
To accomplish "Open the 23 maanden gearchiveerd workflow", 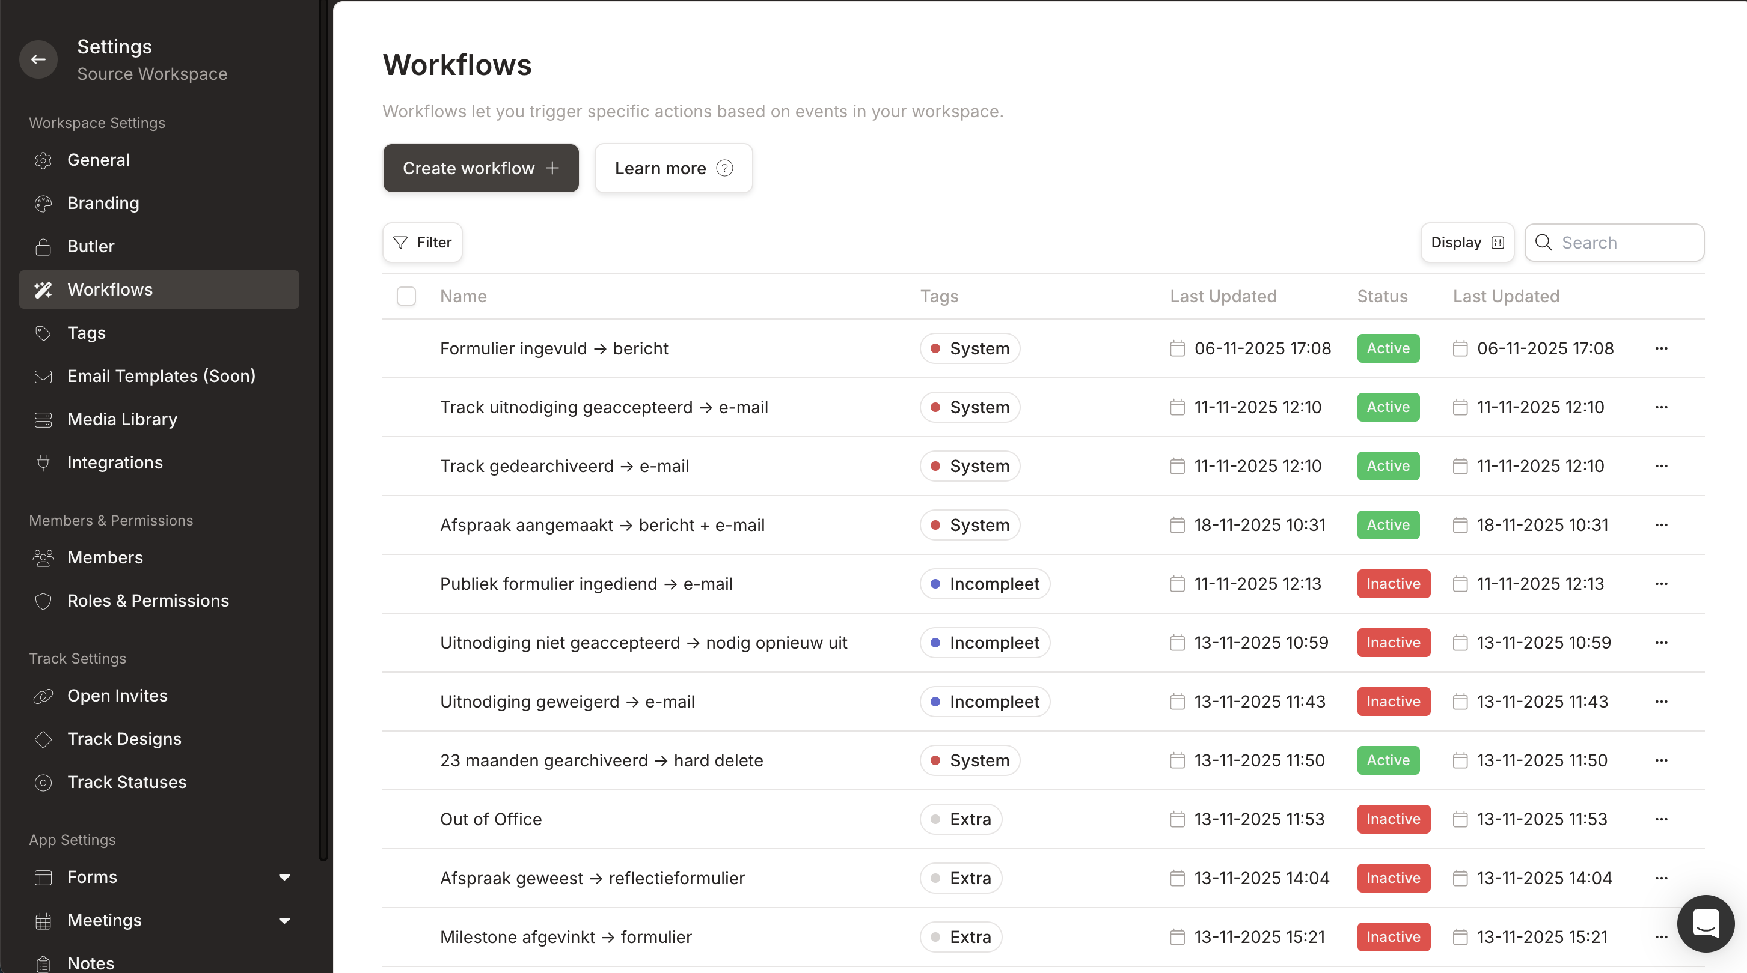I will (601, 760).
